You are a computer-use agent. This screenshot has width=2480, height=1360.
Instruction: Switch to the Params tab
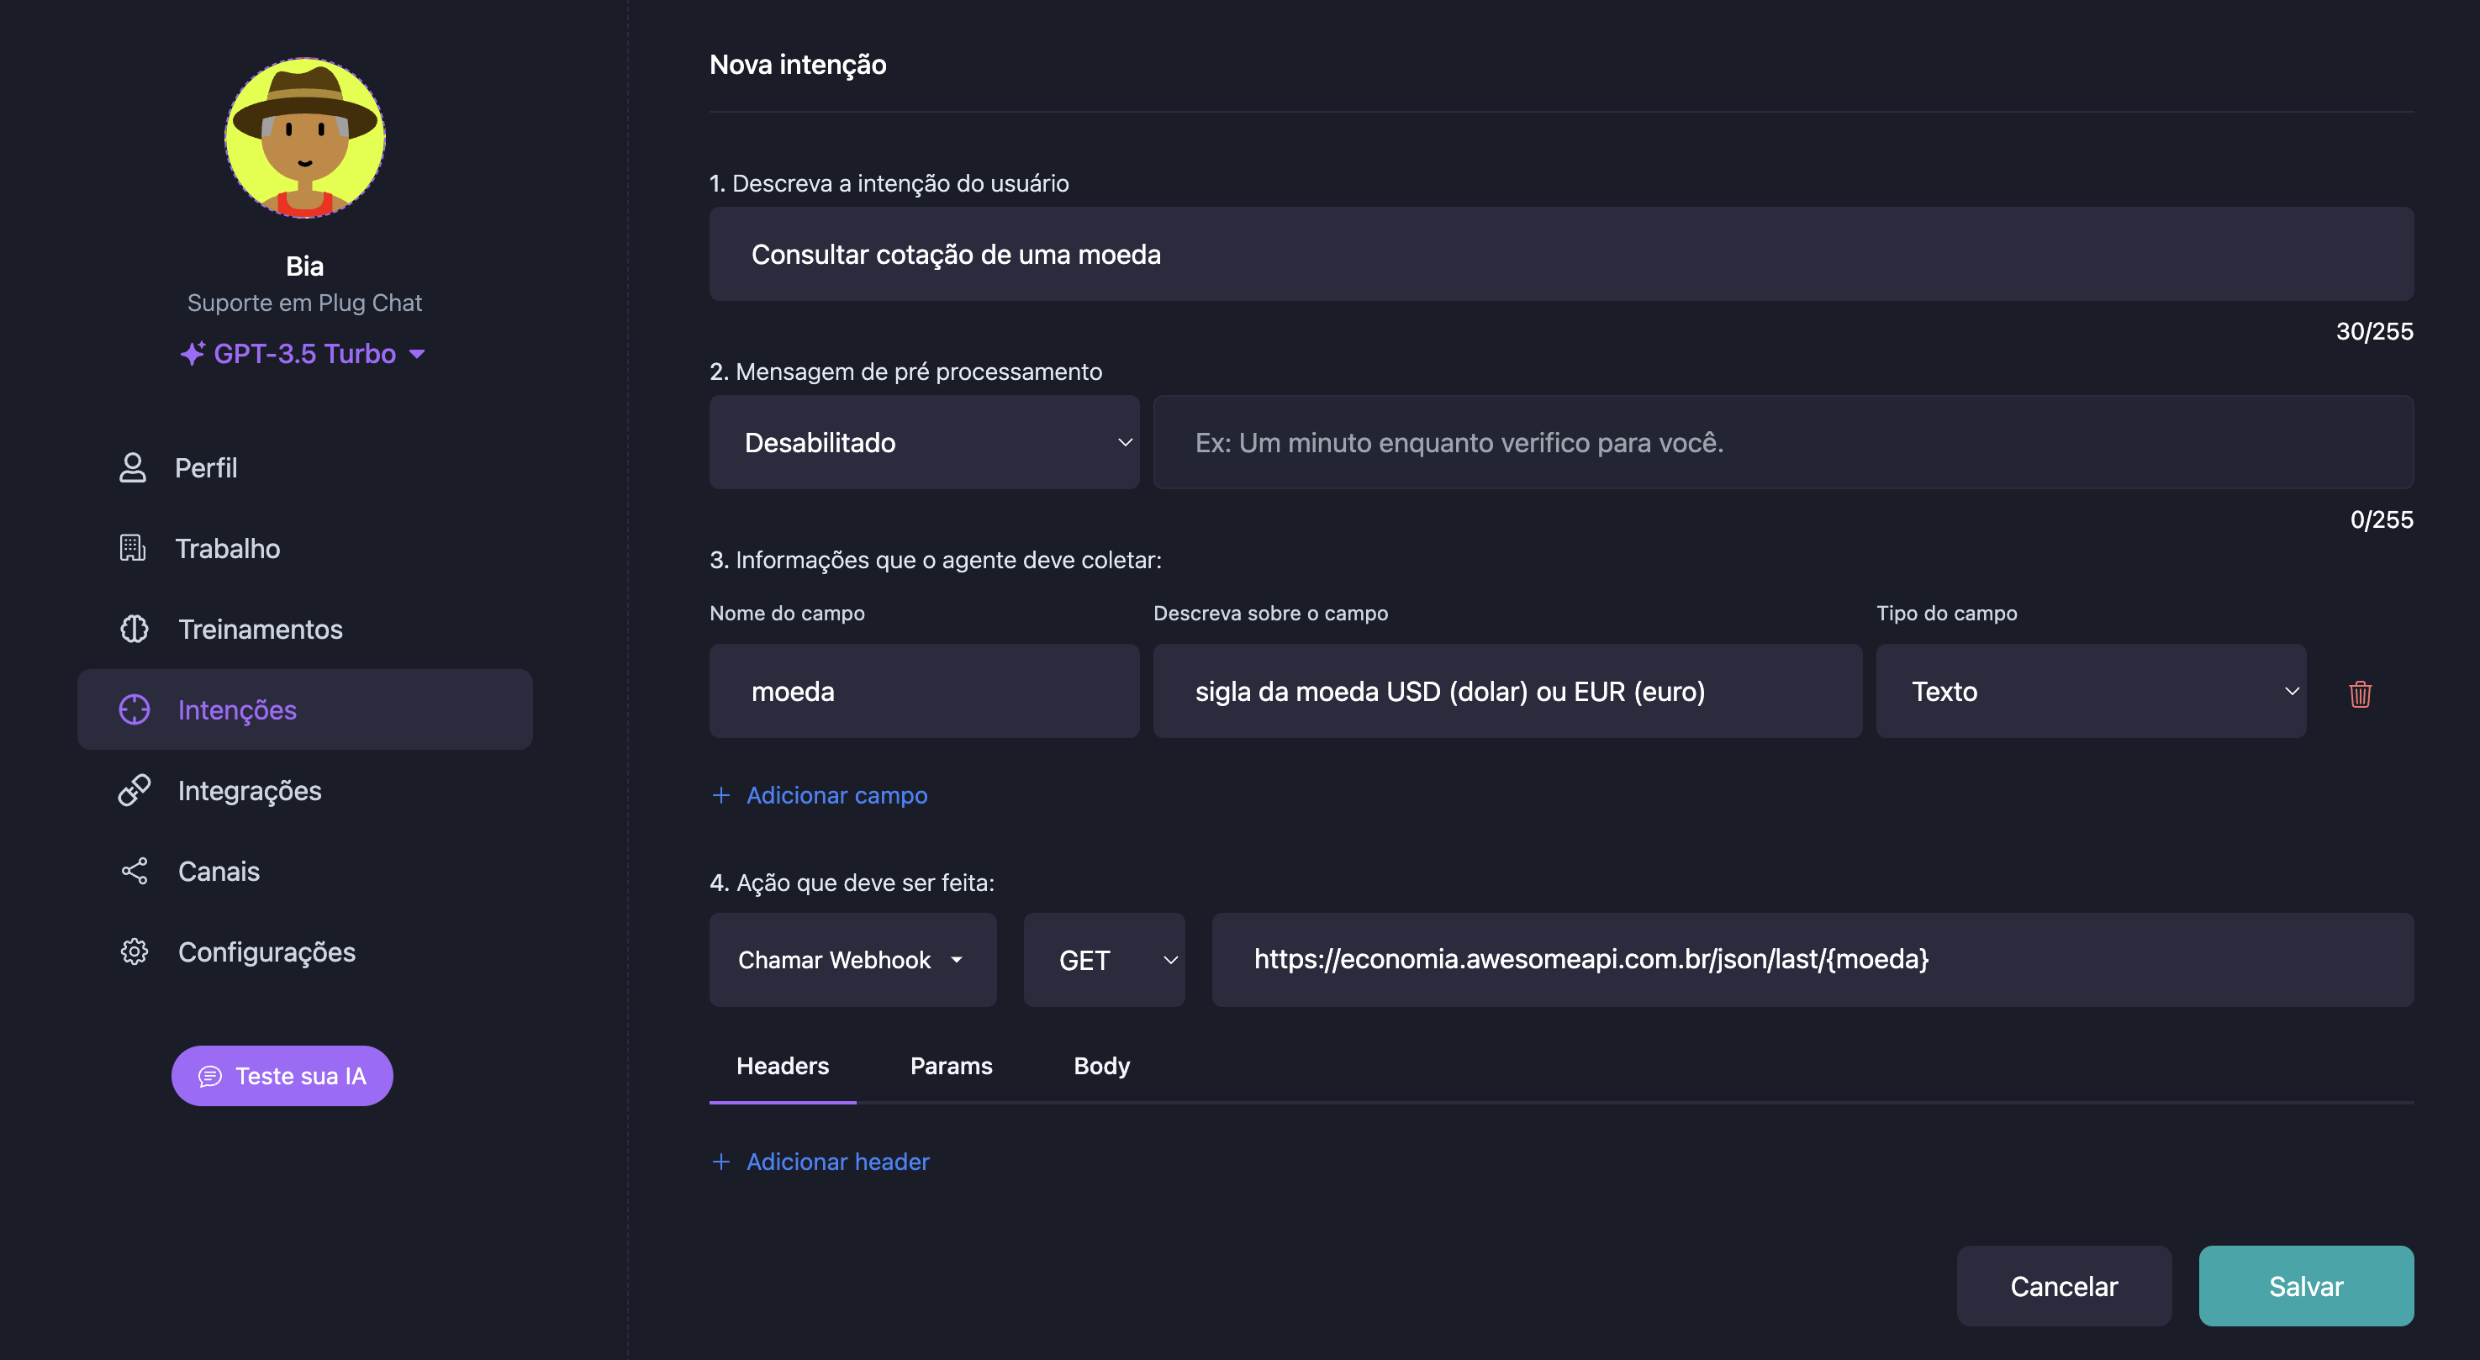coord(950,1066)
